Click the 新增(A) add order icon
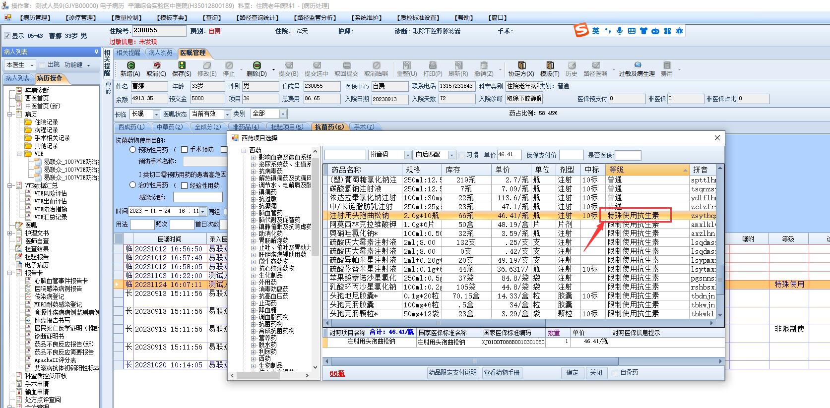This screenshot has width=830, height=408. tap(130, 65)
